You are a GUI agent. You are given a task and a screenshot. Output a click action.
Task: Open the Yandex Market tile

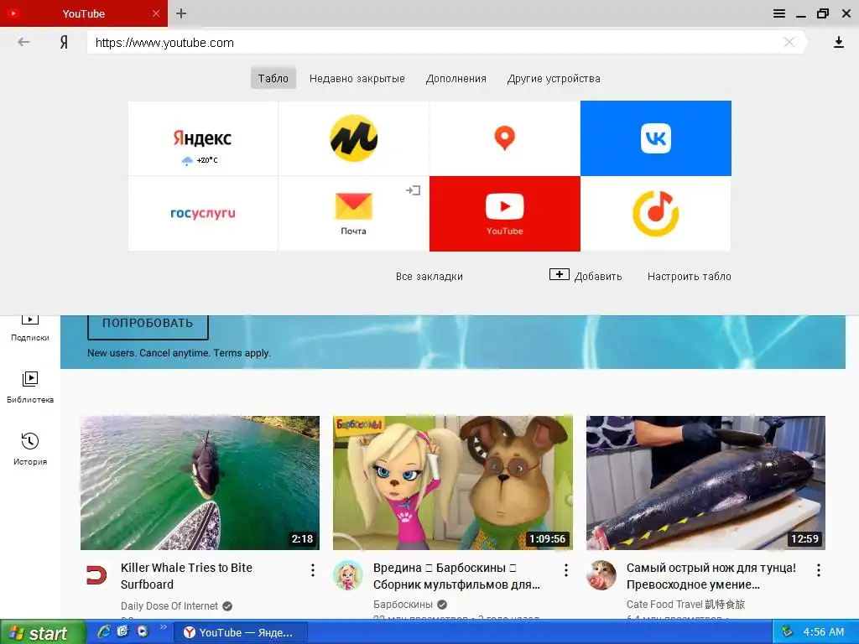(x=353, y=138)
